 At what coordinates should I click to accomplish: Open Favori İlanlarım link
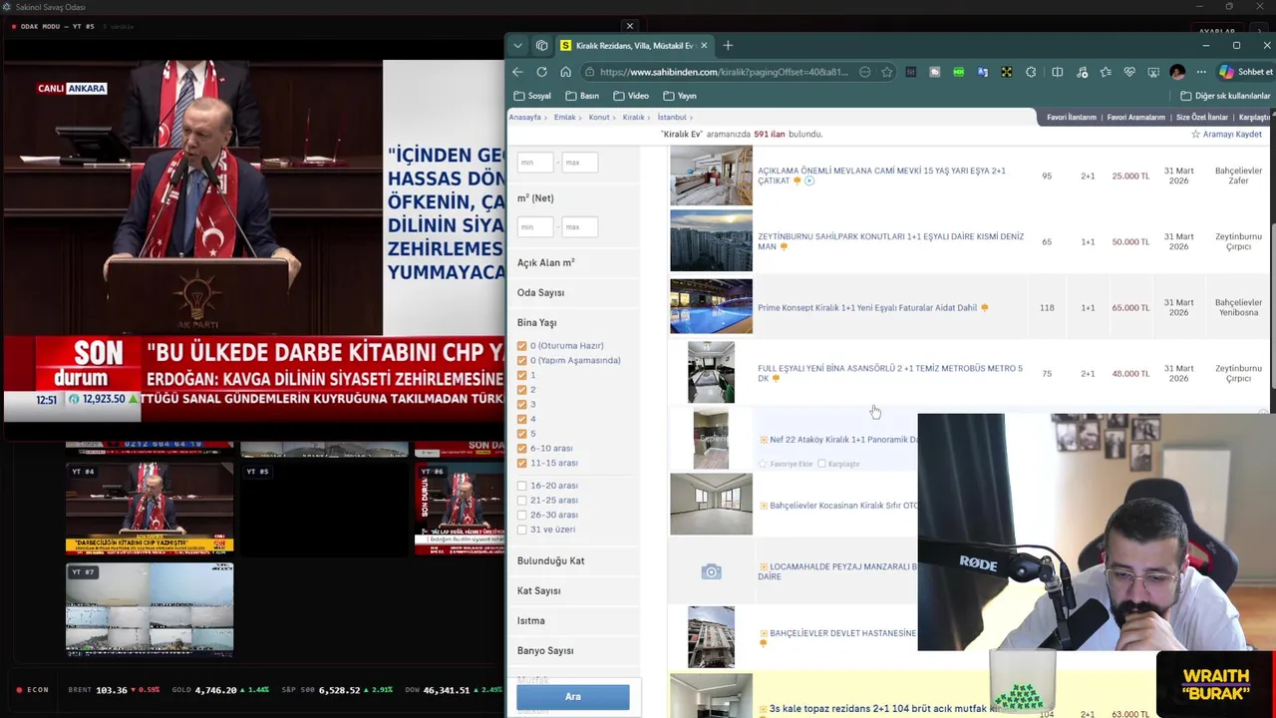1072,117
